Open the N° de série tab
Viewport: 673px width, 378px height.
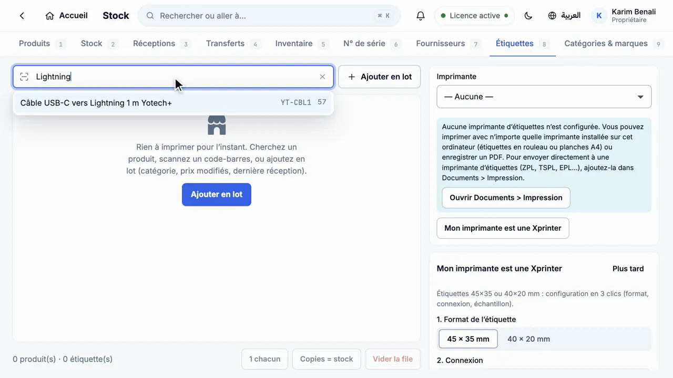(x=371, y=44)
